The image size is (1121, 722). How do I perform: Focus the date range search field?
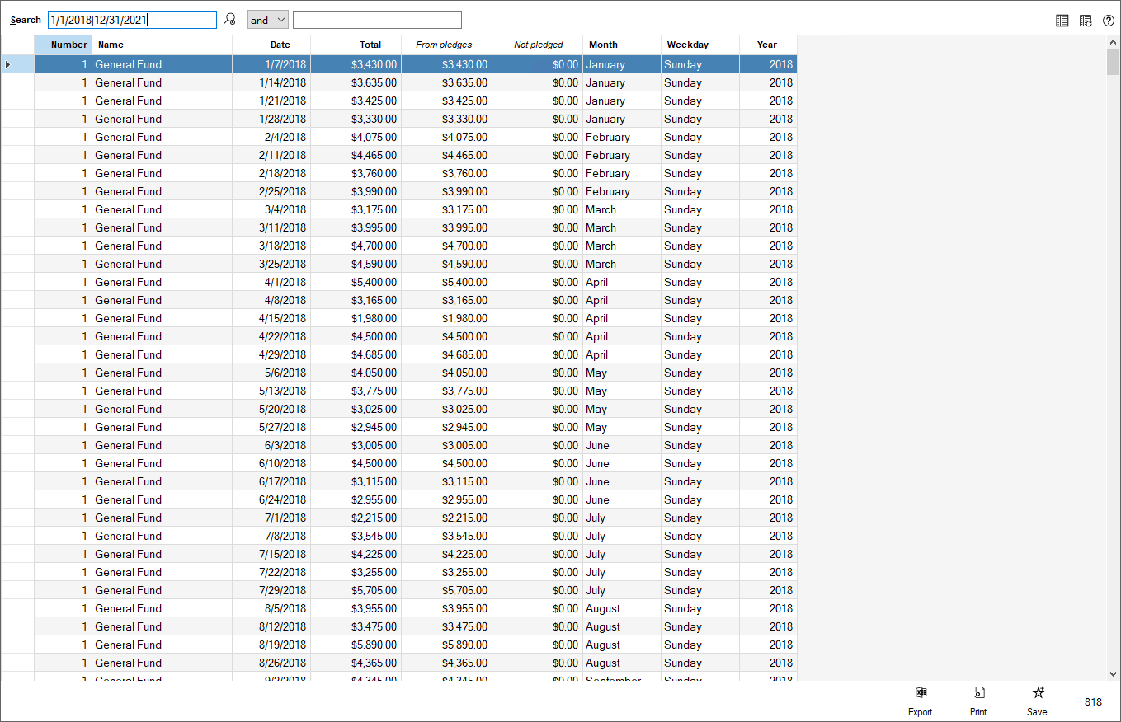[132, 20]
